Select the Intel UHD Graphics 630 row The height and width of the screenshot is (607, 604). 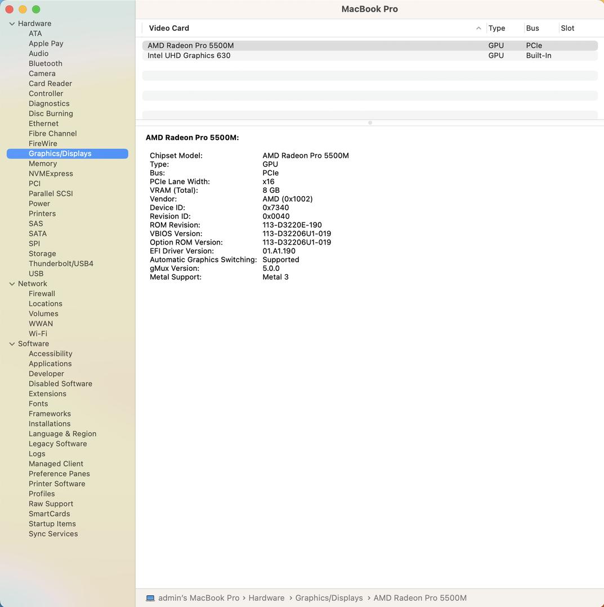(x=370, y=56)
